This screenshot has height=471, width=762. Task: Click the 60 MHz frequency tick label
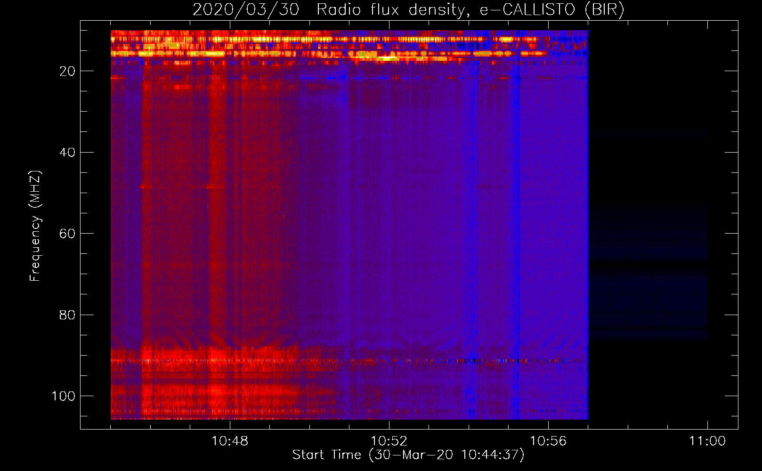67,234
